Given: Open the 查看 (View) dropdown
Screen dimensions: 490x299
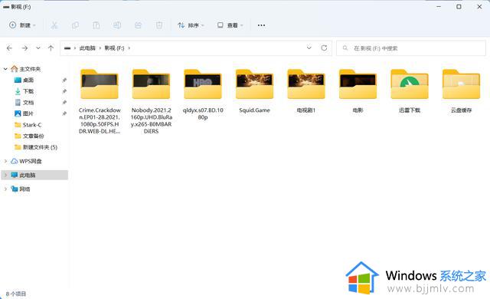Looking at the screenshot, I should pyautogui.click(x=230, y=25).
